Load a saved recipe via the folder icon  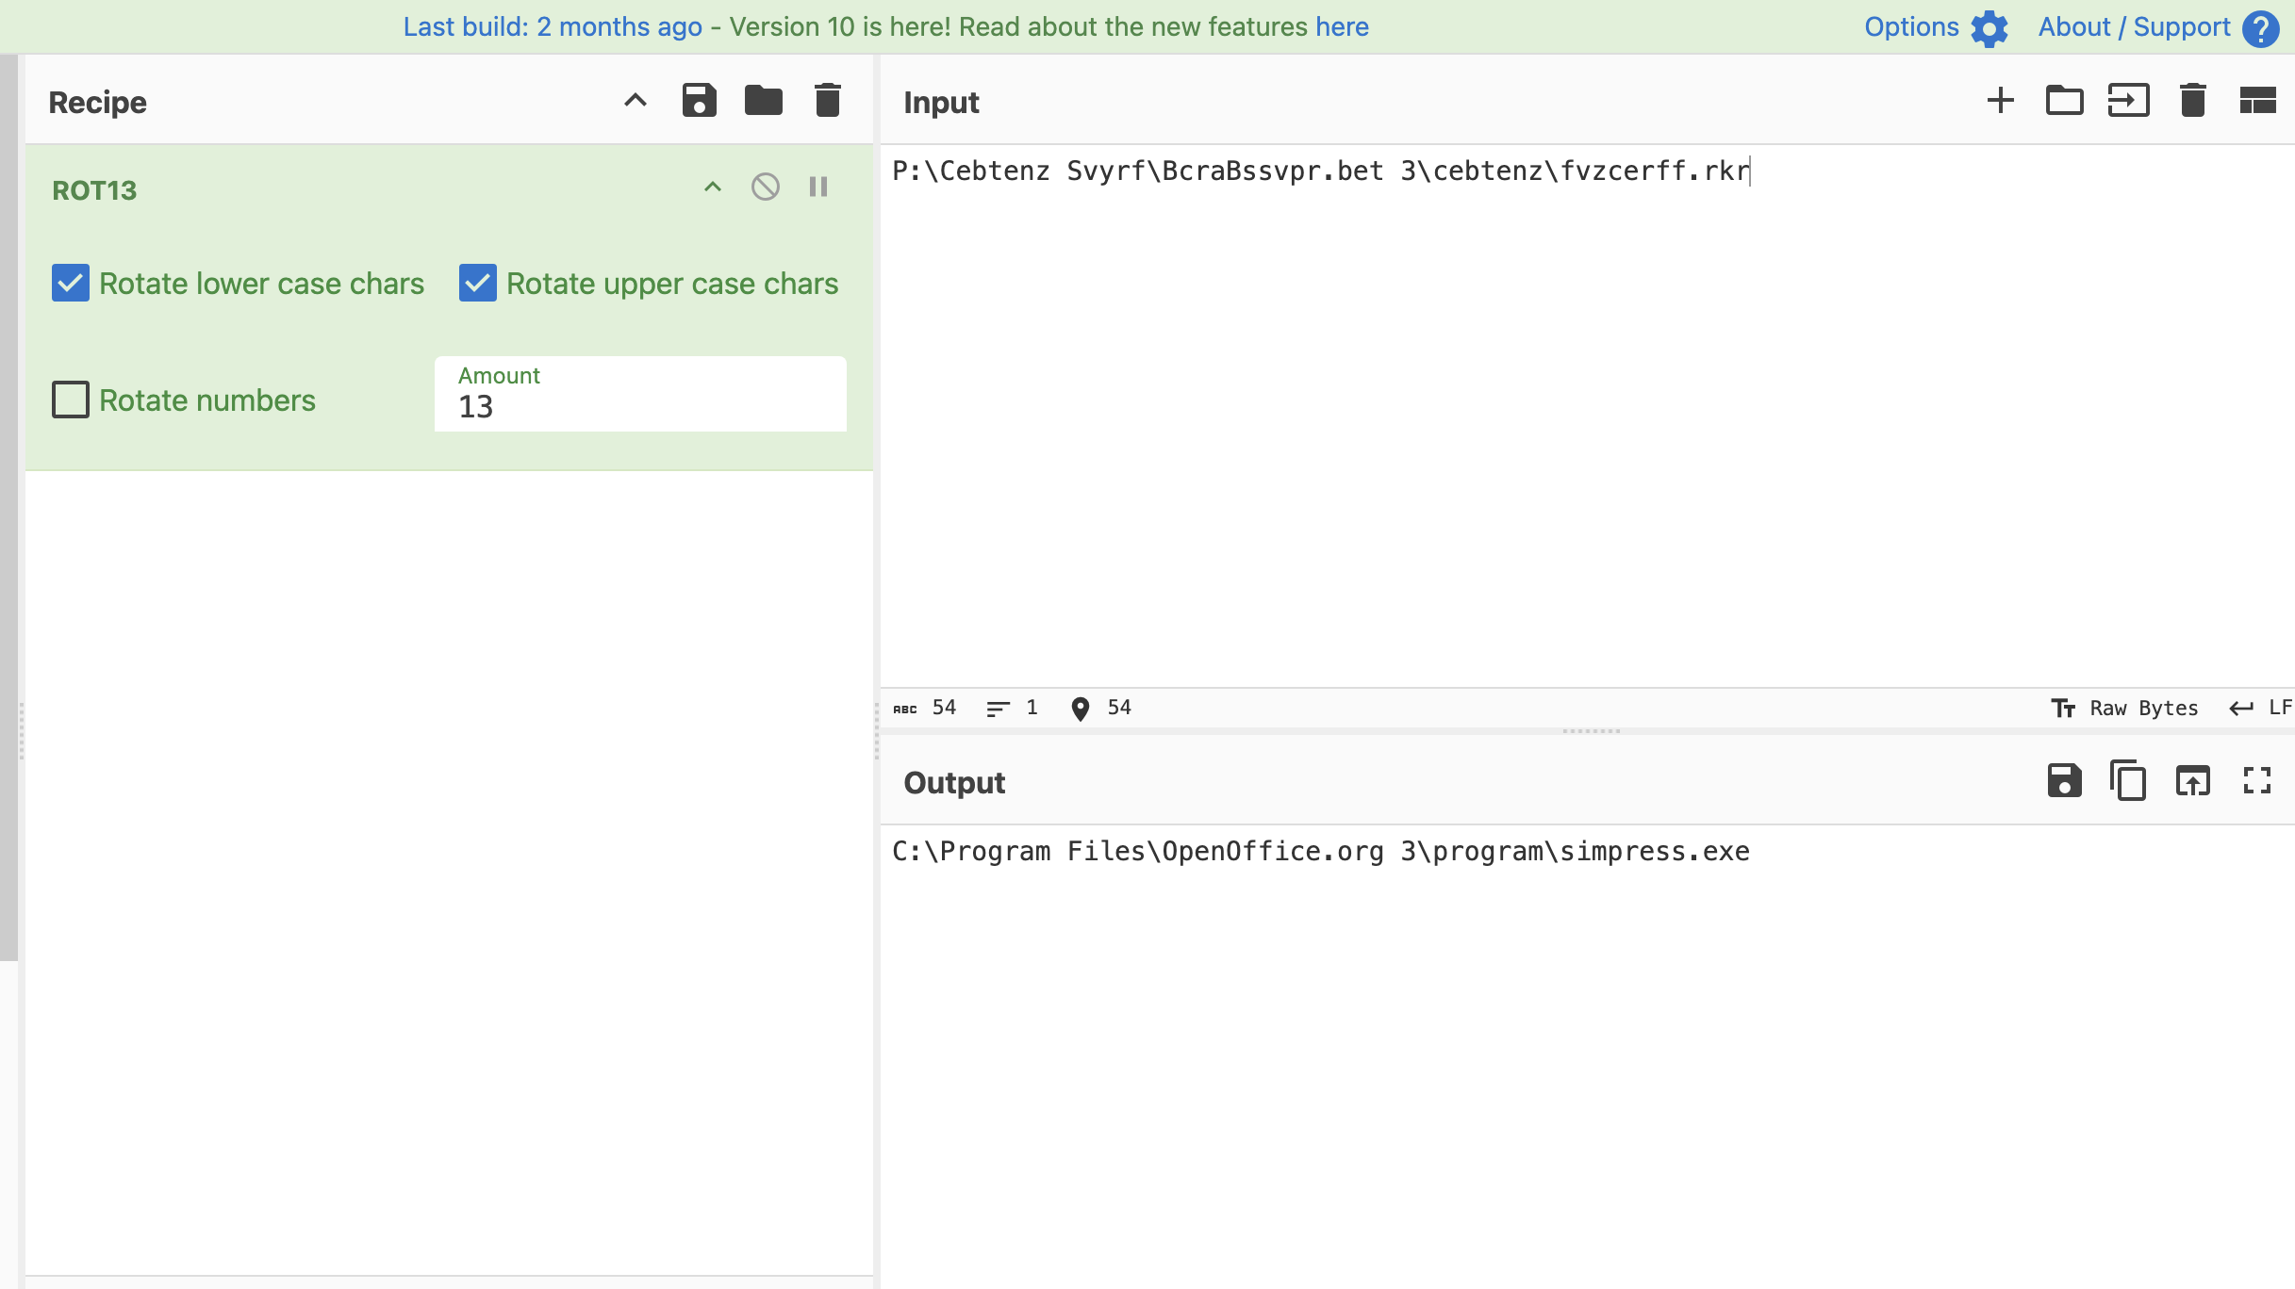point(763,101)
